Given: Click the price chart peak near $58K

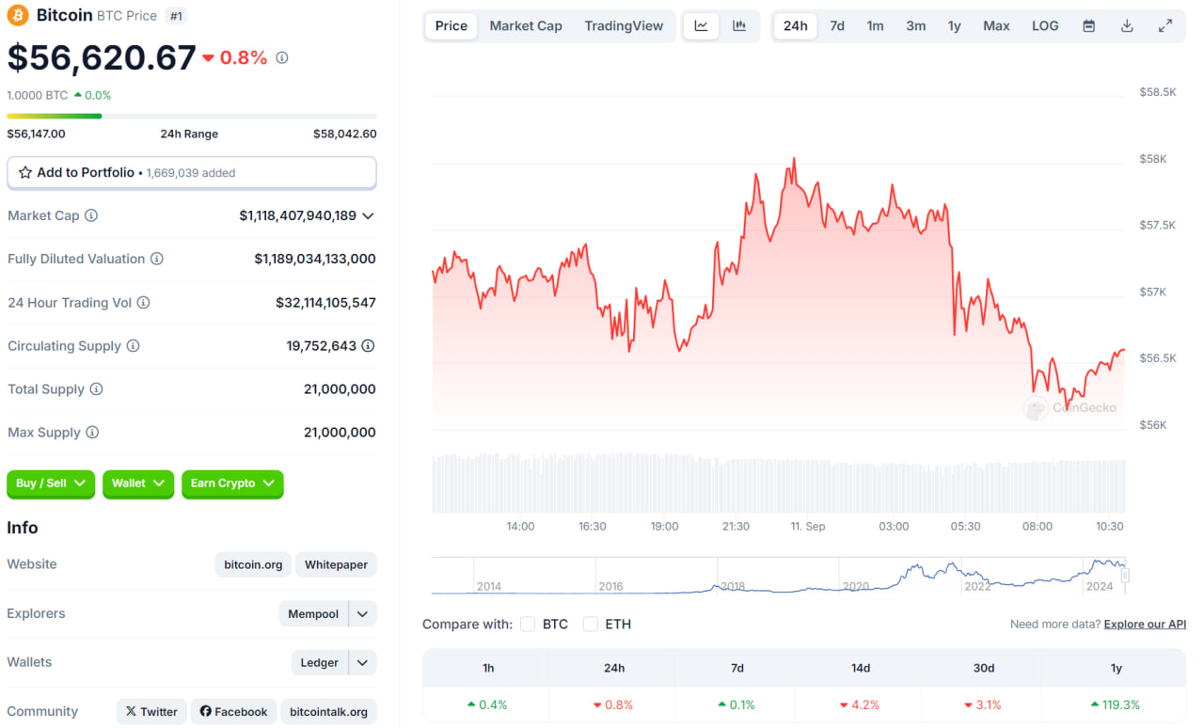Looking at the screenshot, I should tap(794, 160).
